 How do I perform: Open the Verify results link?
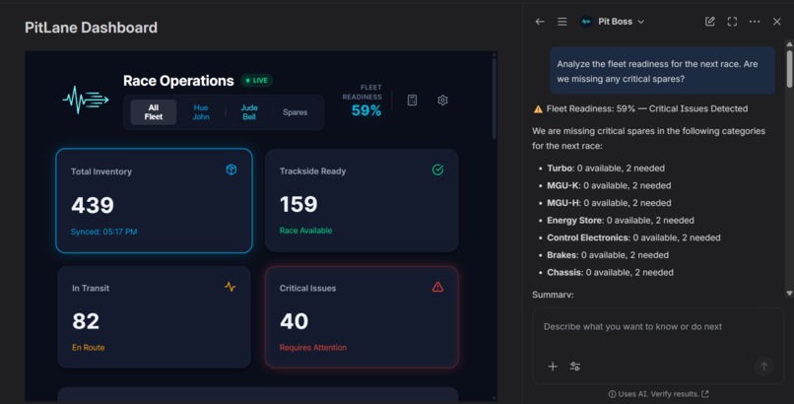(x=680, y=394)
